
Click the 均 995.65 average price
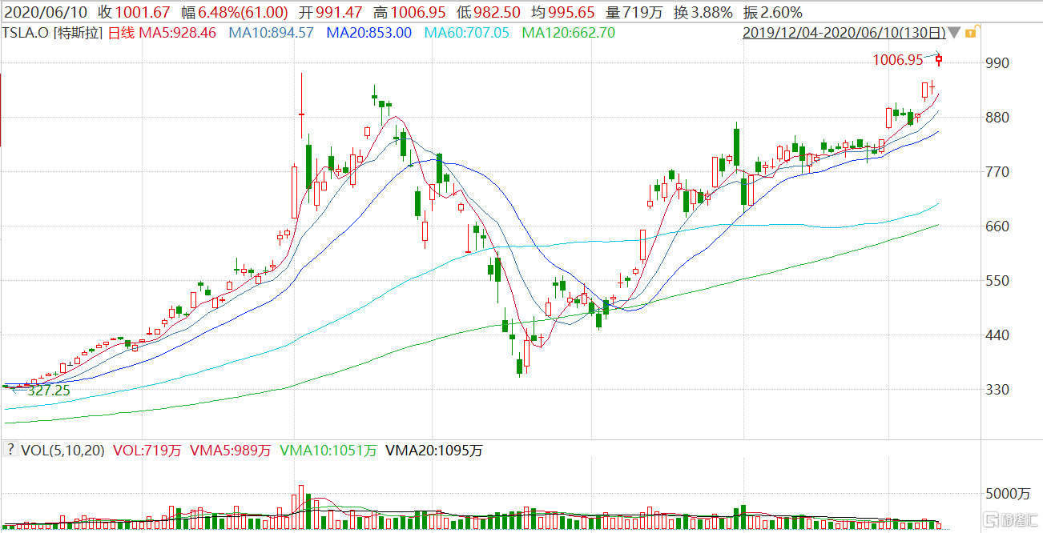562,12
